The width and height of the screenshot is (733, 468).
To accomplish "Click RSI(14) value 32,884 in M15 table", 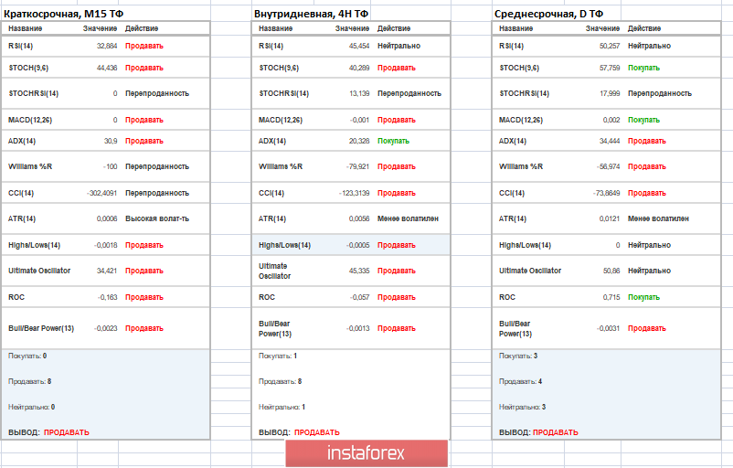I will (107, 46).
